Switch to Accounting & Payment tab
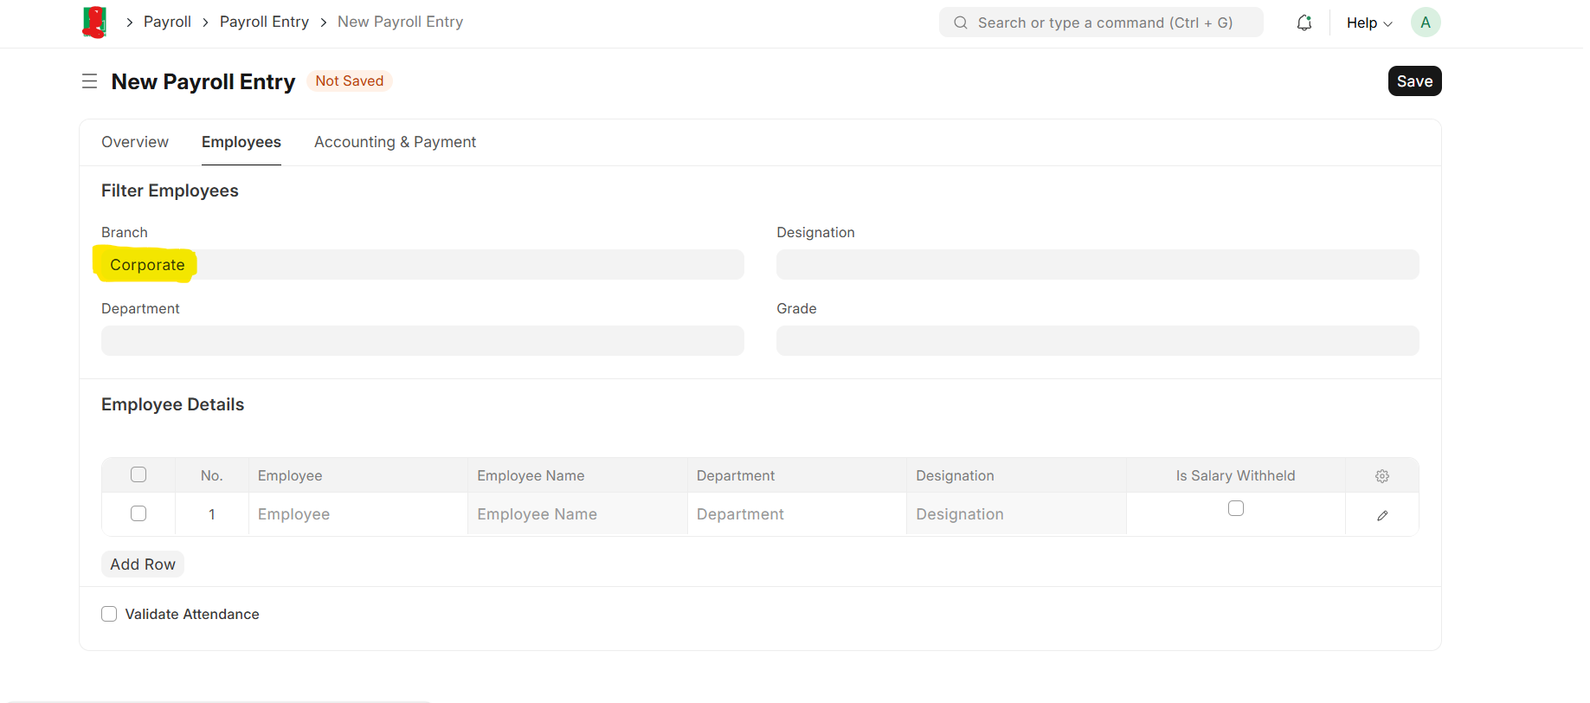 (395, 142)
